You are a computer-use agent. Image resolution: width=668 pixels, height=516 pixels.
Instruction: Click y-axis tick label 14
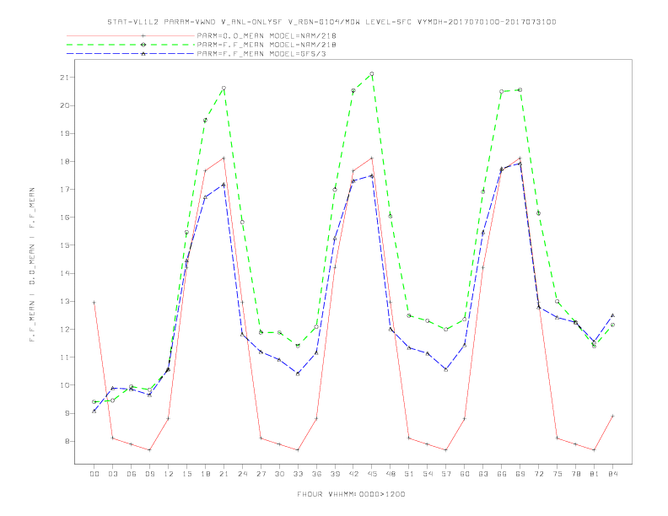65,273
